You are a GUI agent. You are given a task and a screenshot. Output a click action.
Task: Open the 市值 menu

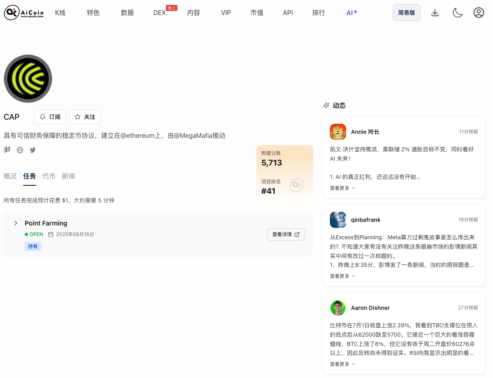[257, 13]
